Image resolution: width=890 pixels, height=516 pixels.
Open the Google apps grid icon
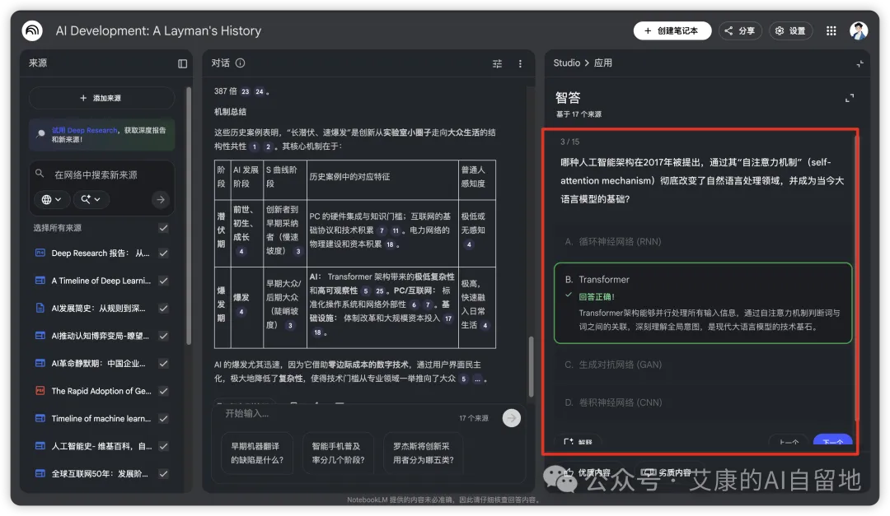click(x=831, y=30)
